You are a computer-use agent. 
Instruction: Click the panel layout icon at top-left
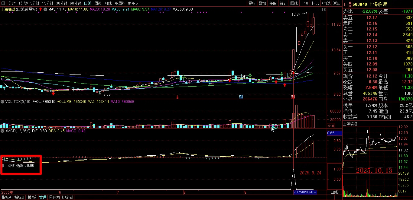4,3
